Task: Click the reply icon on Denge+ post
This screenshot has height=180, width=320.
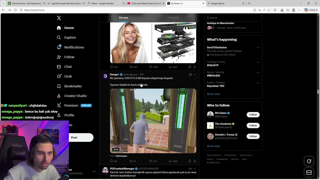Action: coord(111,161)
